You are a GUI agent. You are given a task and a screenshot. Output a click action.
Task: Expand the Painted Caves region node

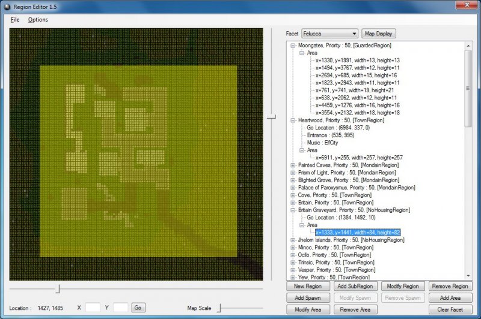(293, 165)
